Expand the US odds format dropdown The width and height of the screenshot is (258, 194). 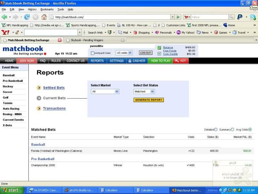(x=124, y=53)
